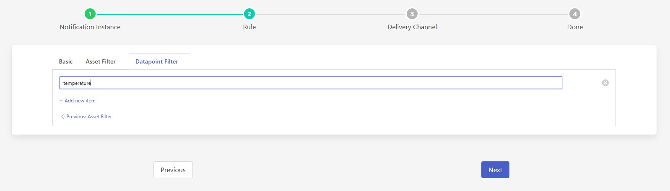Go back via Previous: Asset Filter link text

(x=89, y=117)
